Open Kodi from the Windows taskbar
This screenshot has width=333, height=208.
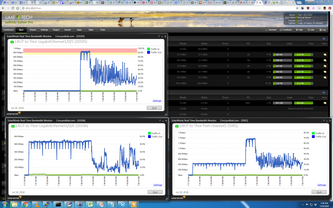click(x=123, y=205)
